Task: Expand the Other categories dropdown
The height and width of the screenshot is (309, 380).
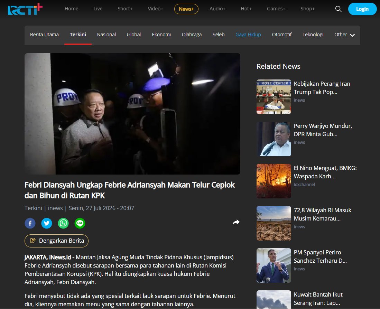Action: (x=345, y=35)
